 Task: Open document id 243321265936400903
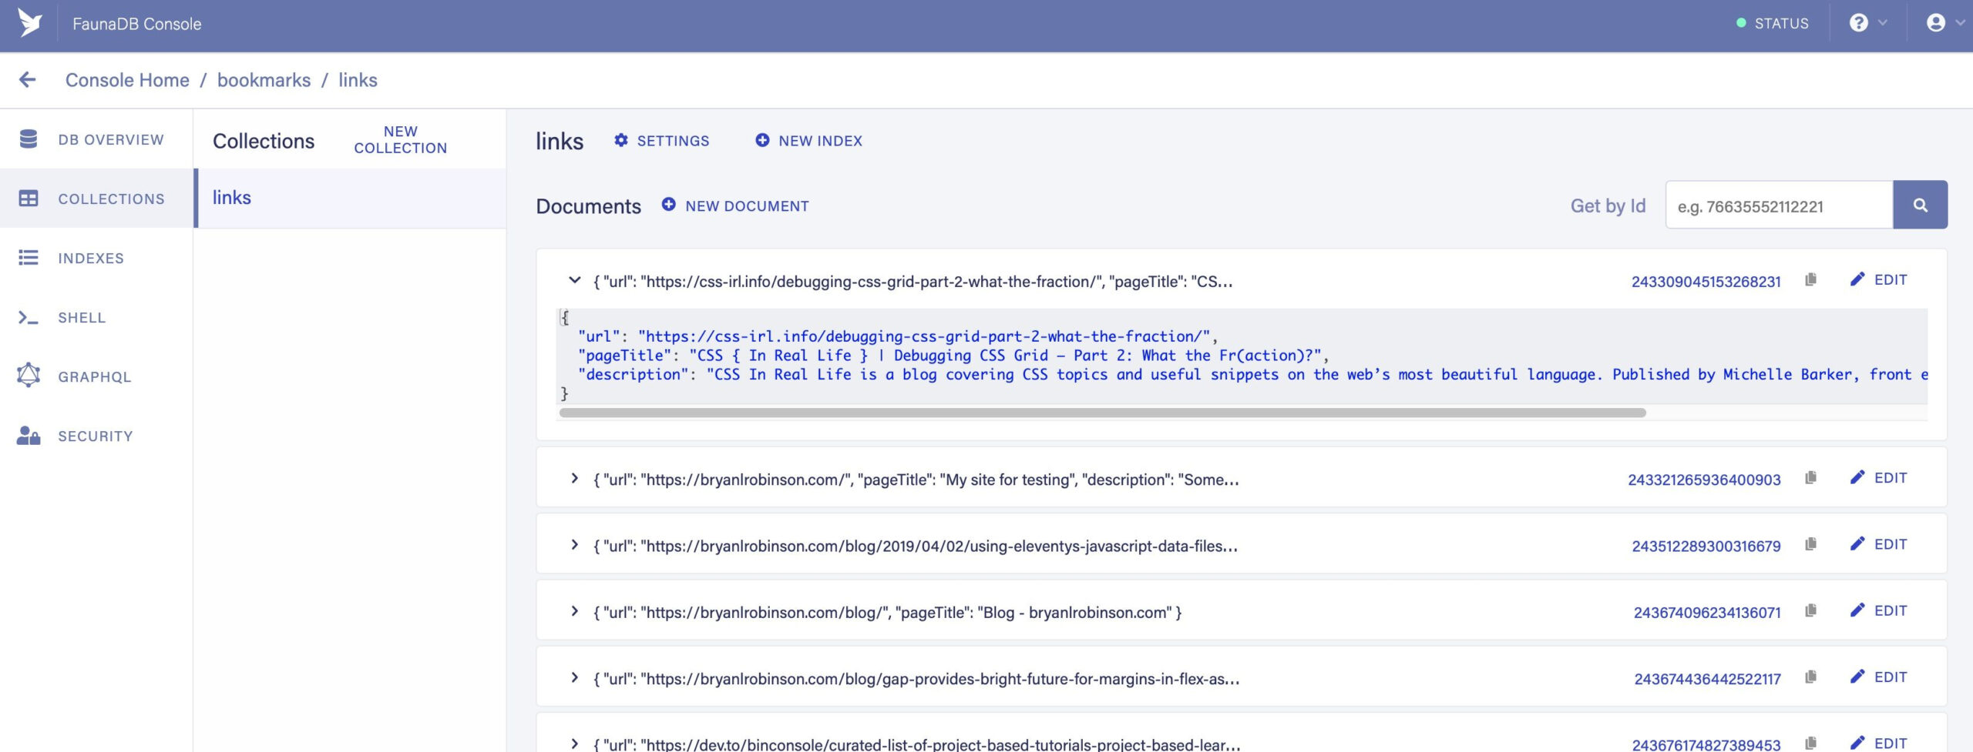coord(1704,480)
